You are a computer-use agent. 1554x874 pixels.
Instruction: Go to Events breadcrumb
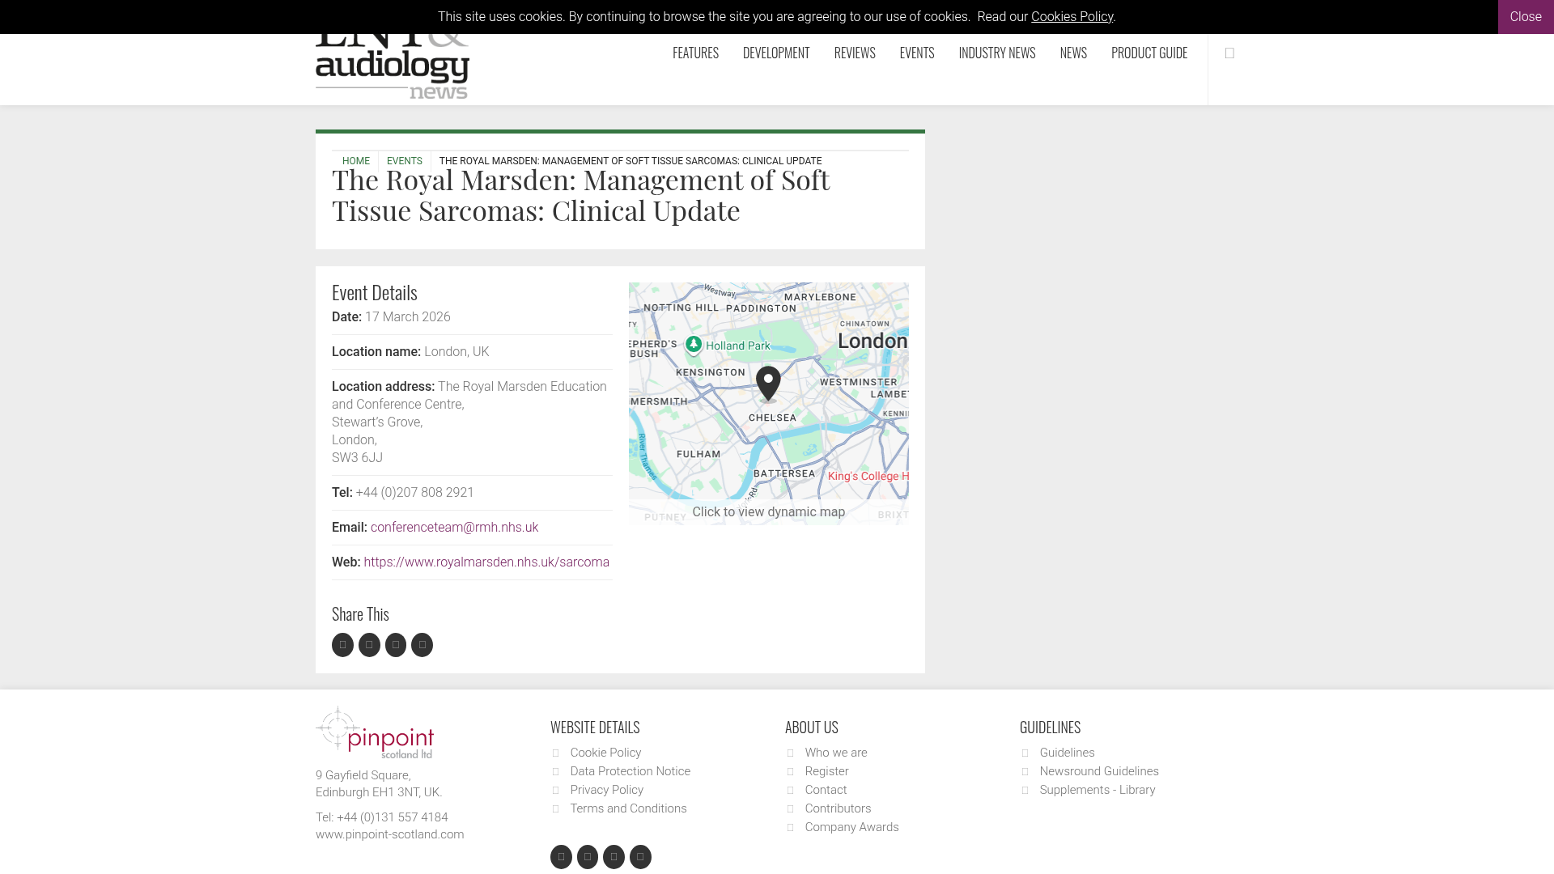(405, 161)
